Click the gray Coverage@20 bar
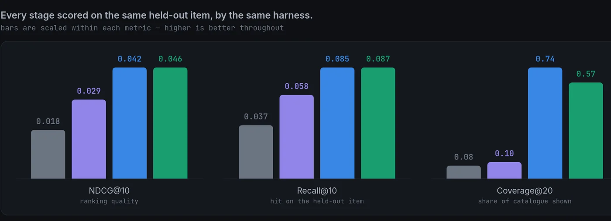Screen dimensions: 611x221 [x=463, y=172]
